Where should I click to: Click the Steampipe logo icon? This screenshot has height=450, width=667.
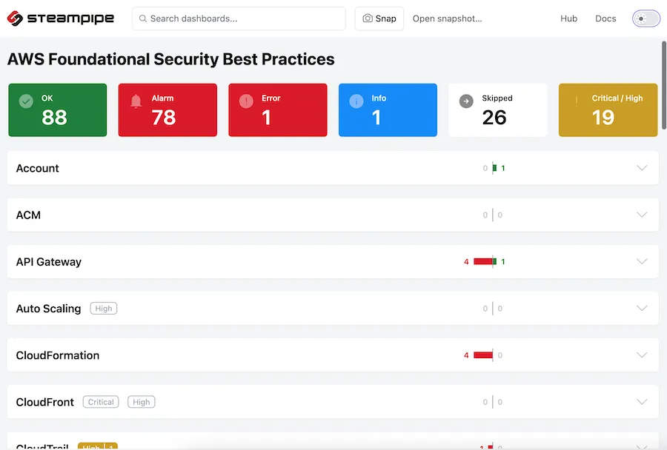click(15, 19)
